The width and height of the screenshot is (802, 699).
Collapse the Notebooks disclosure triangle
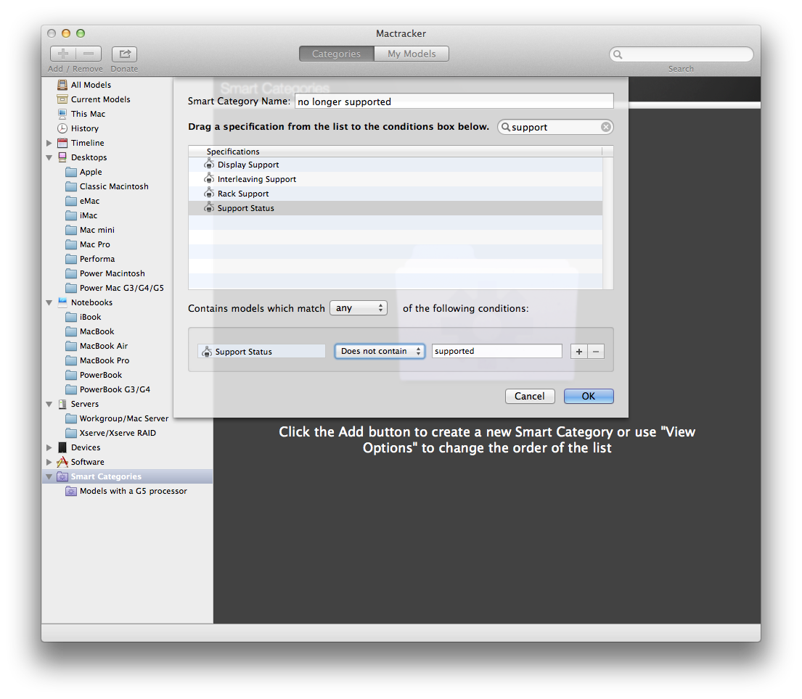[49, 303]
